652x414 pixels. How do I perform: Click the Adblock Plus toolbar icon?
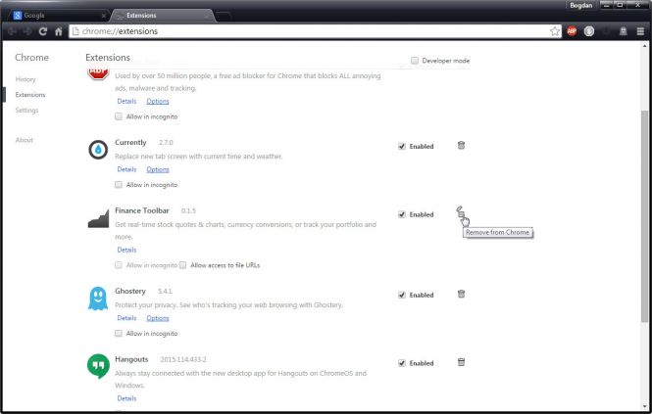pyautogui.click(x=572, y=31)
